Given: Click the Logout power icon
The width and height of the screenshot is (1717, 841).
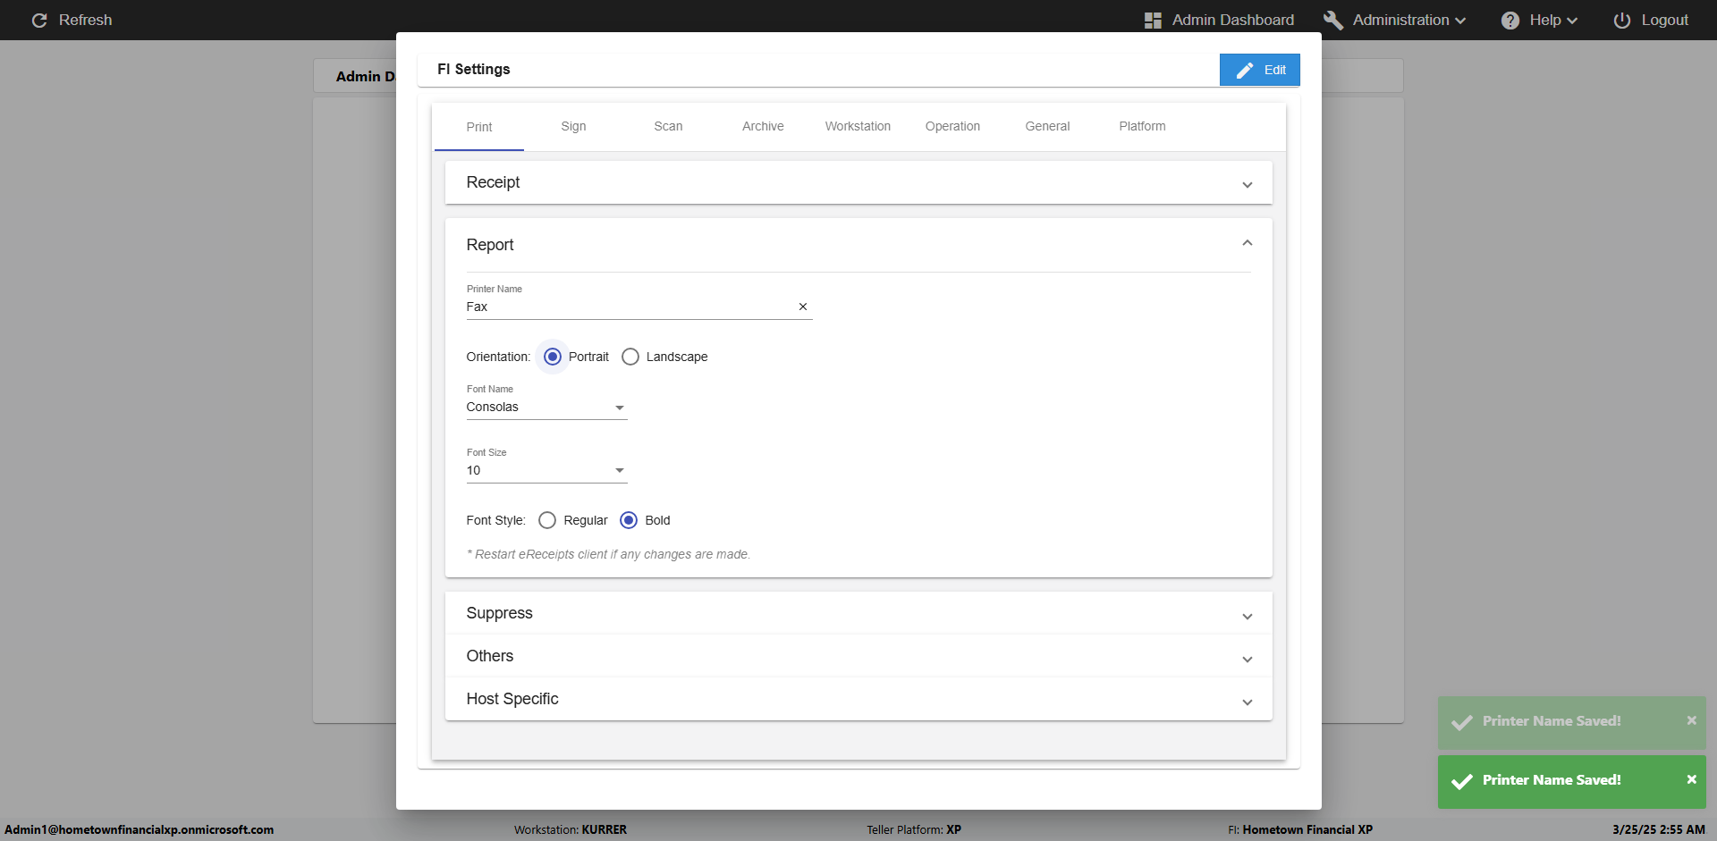Looking at the screenshot, I should (1621, 21).
